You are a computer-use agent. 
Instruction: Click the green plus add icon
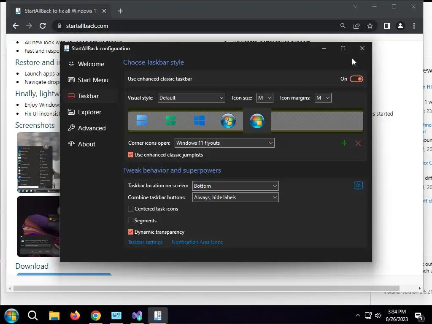pyautogui.click(x=344, y=143)
